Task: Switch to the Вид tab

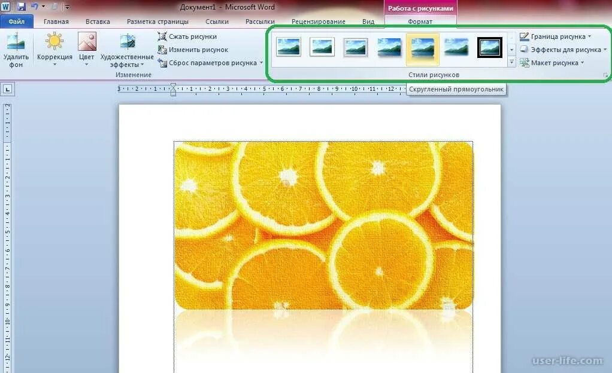Action: 368,22
